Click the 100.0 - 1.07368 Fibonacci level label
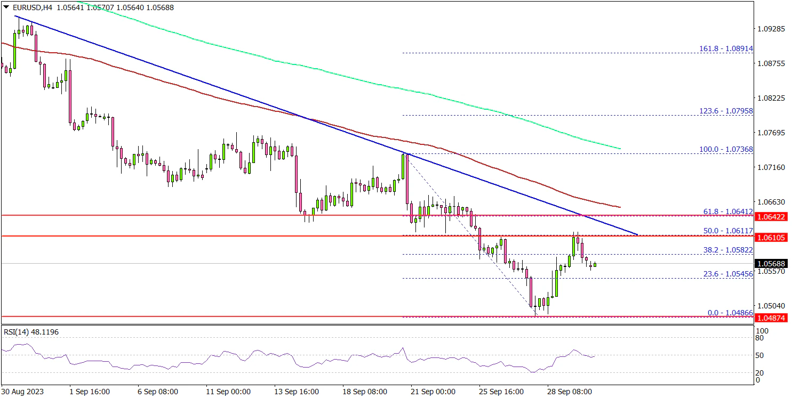 726,150
